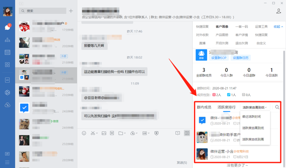This screenshot has height=168, width=286.
Task: Open the conversation with the cat avatar
Action: [46, 124]
